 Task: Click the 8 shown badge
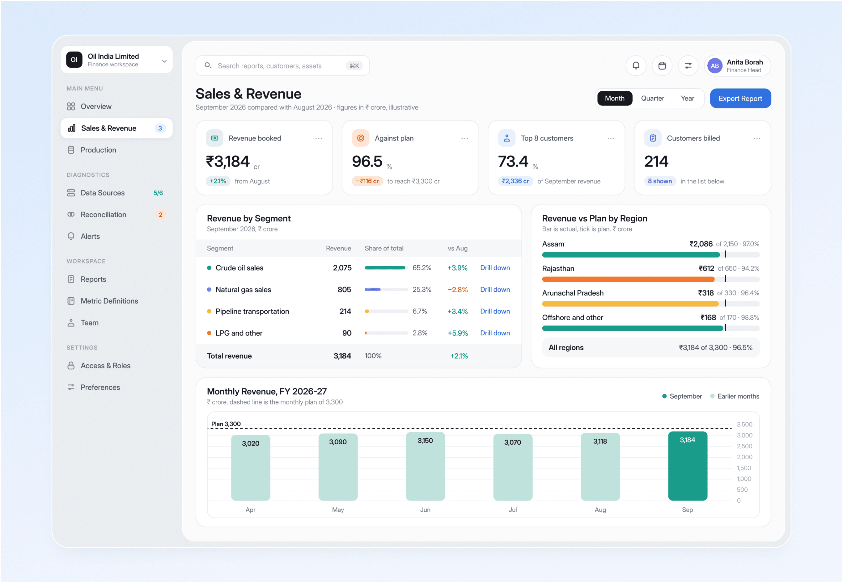coord(660,181)
